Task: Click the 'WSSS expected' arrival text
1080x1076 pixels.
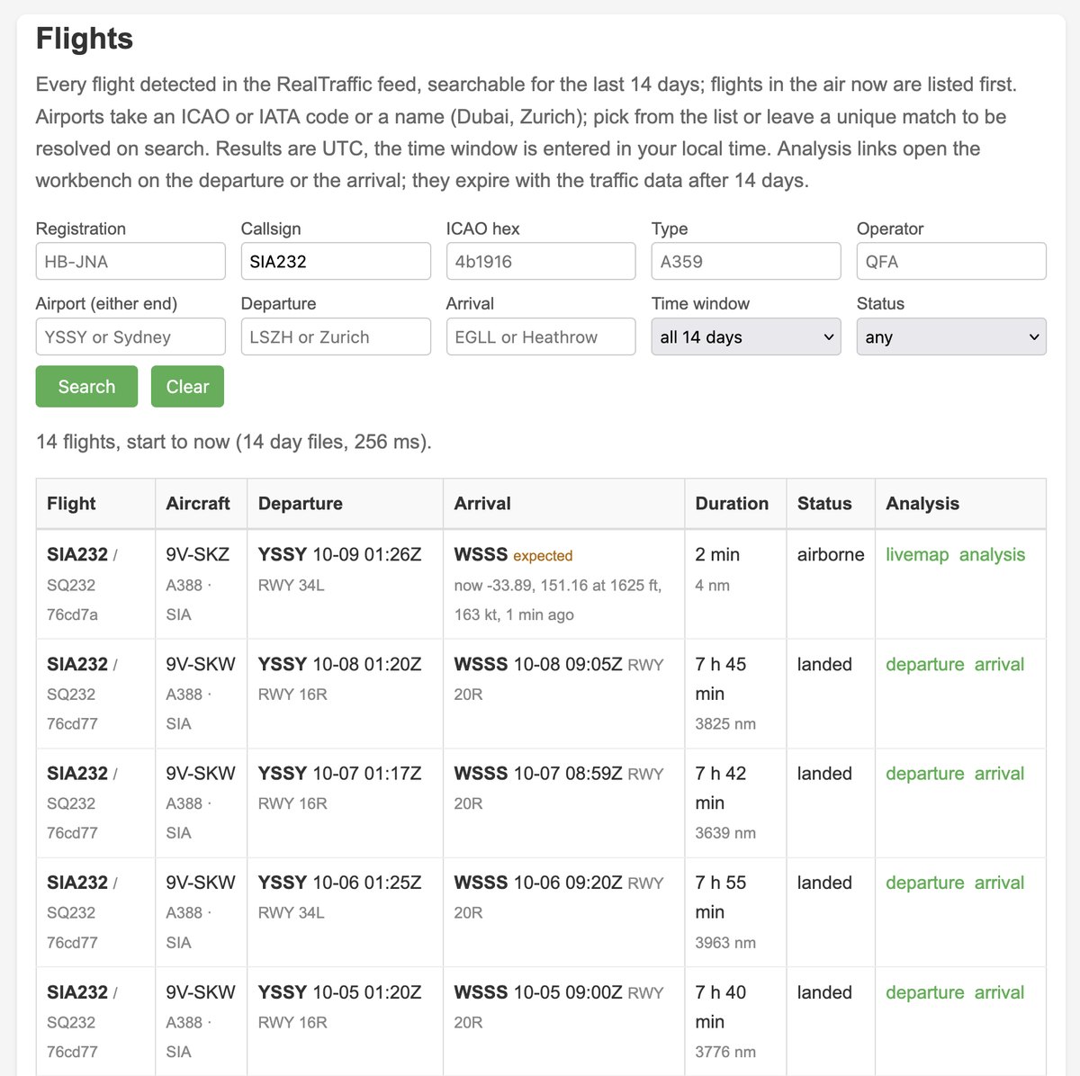Action: (x=513, y=555)
